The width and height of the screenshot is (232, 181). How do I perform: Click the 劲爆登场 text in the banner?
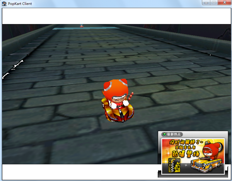click(x=186, y=154)
